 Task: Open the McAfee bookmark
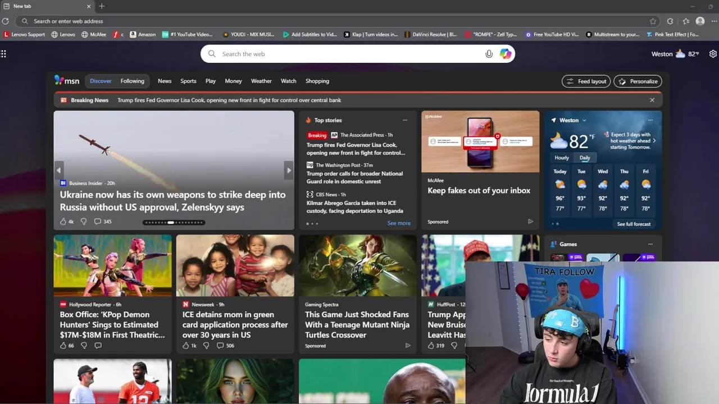coord(94,34)
